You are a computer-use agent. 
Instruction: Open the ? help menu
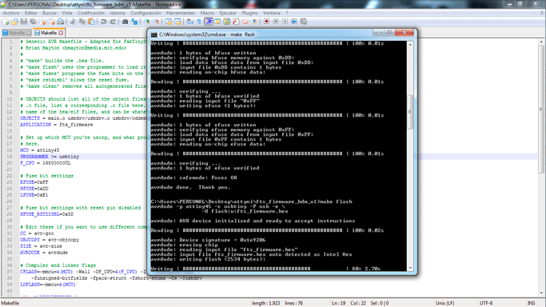(x=287, y=13)
